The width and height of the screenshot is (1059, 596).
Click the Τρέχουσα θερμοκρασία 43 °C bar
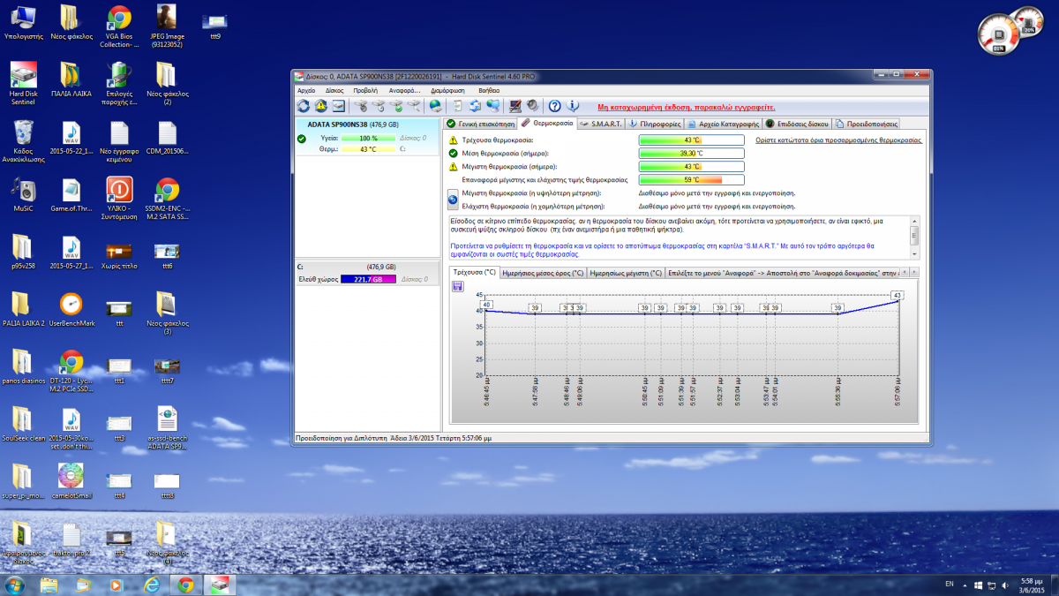[691, 140]
